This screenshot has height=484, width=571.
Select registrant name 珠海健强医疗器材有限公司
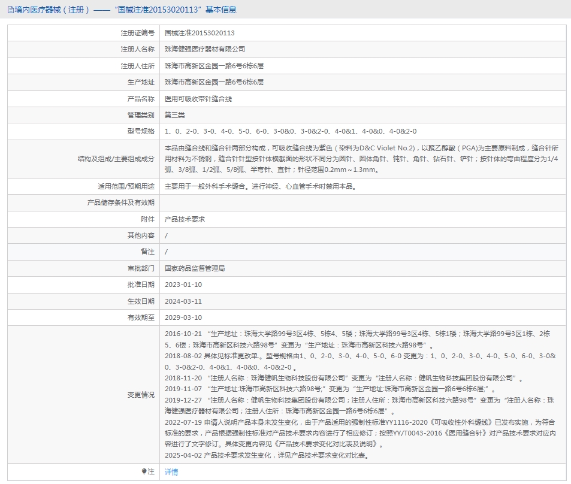click(x=205, y=49)
